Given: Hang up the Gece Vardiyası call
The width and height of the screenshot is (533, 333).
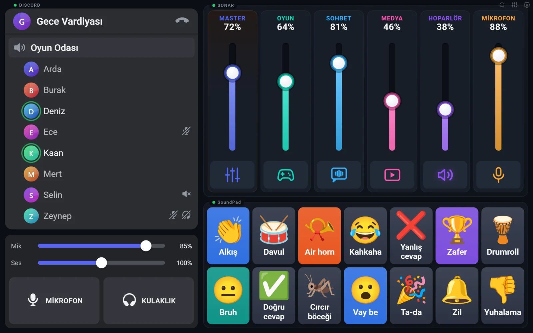Looking at the screenshot, I should [182, 21].
